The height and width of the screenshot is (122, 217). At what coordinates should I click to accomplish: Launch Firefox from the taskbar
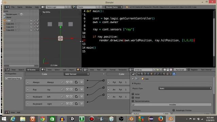pyautogui.click(x=160, y=119)
